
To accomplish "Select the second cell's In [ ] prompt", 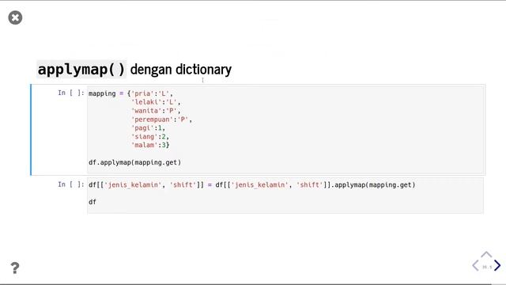I will (71, 184).
